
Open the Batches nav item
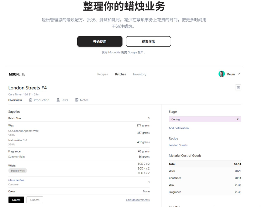(x=120, y=74)
